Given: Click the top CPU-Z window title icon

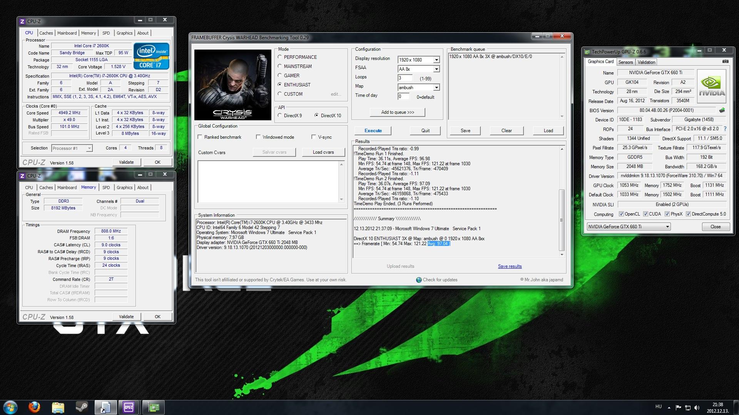Looking at the screenshot, I should tap(22, 22).
